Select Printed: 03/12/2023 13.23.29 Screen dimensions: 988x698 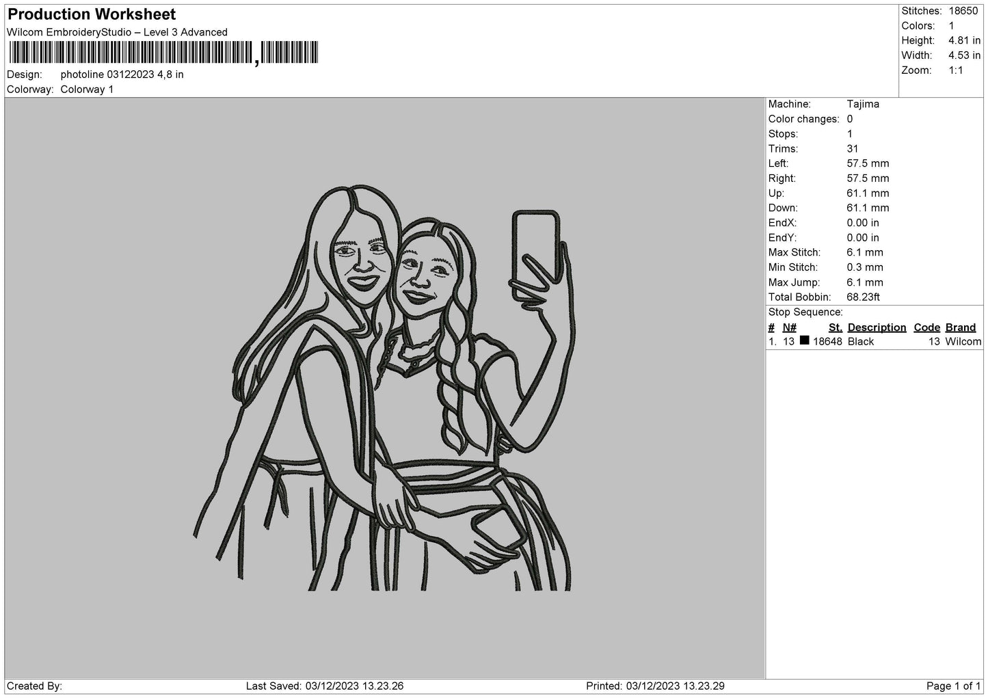(x=656, y=686)
